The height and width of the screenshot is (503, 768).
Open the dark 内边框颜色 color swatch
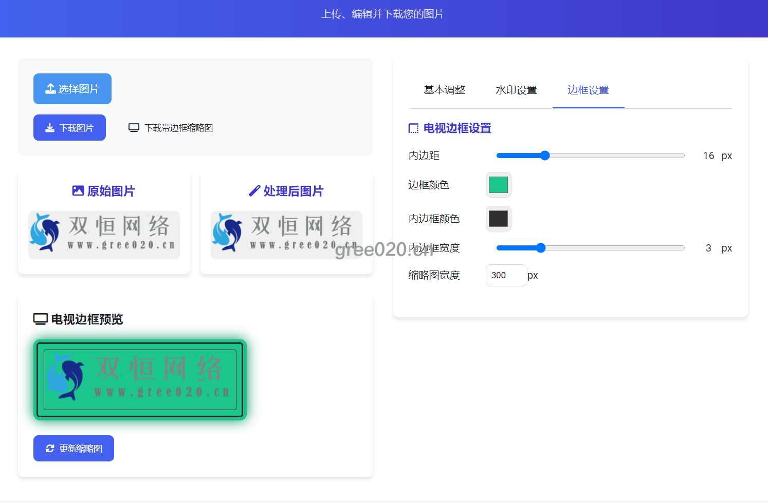[x=498, y=219]
